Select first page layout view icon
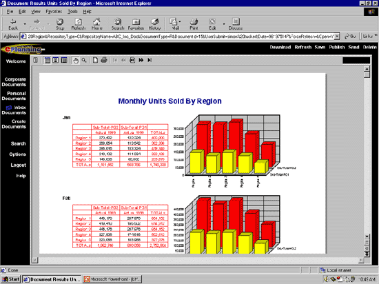 point(48,60)
